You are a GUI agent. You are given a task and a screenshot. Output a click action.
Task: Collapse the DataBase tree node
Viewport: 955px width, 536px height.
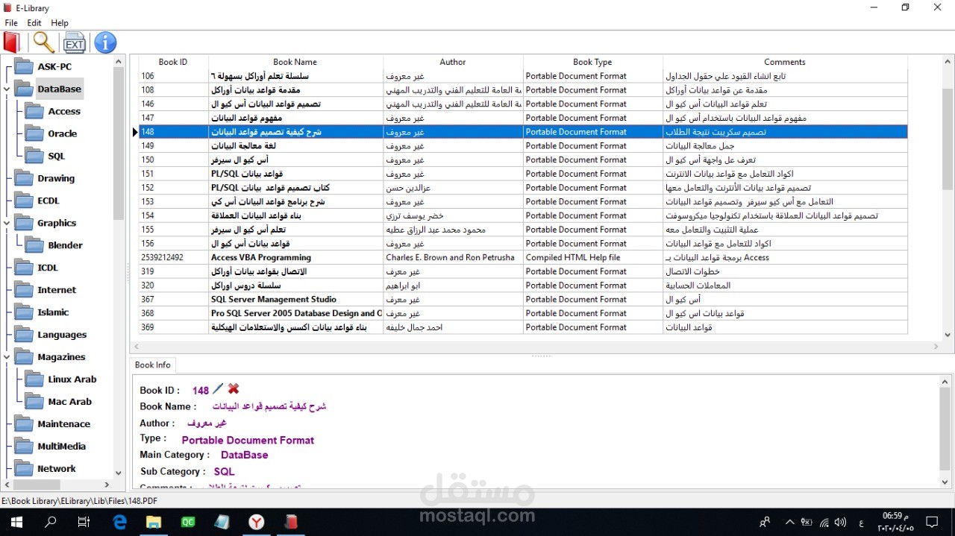[7, 89]
